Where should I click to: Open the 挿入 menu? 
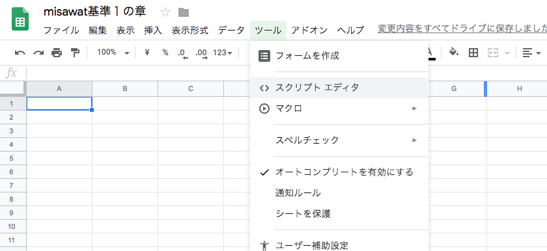tap(153, 31)
